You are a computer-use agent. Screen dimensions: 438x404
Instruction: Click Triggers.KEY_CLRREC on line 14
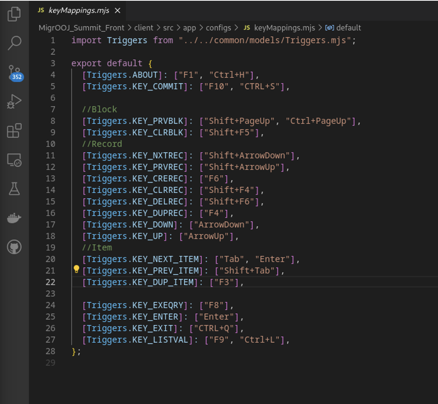pyautogui.click(x=135, y=190)
